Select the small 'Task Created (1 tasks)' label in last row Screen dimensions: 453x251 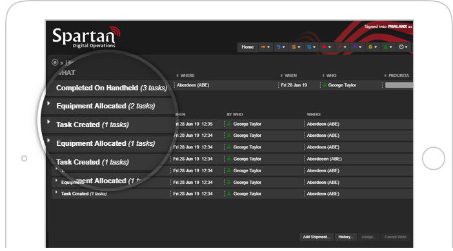(84, 194)
